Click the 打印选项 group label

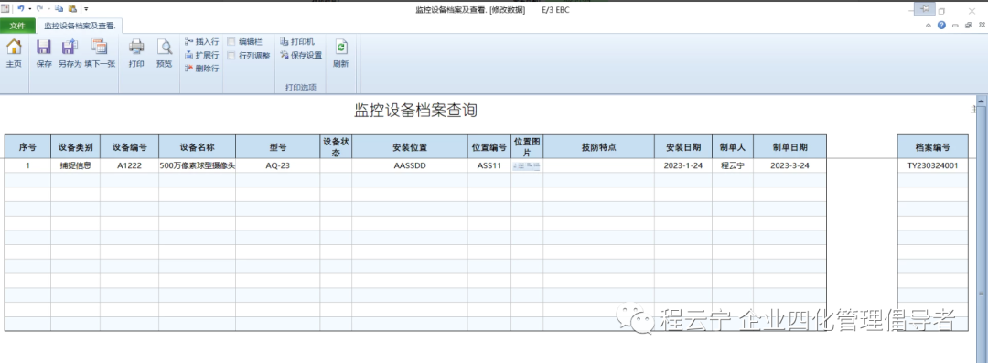[x=301, y=87]
